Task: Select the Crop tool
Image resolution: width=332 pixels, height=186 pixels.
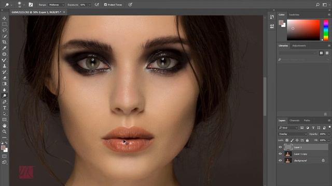Action: tap(4, 42)
